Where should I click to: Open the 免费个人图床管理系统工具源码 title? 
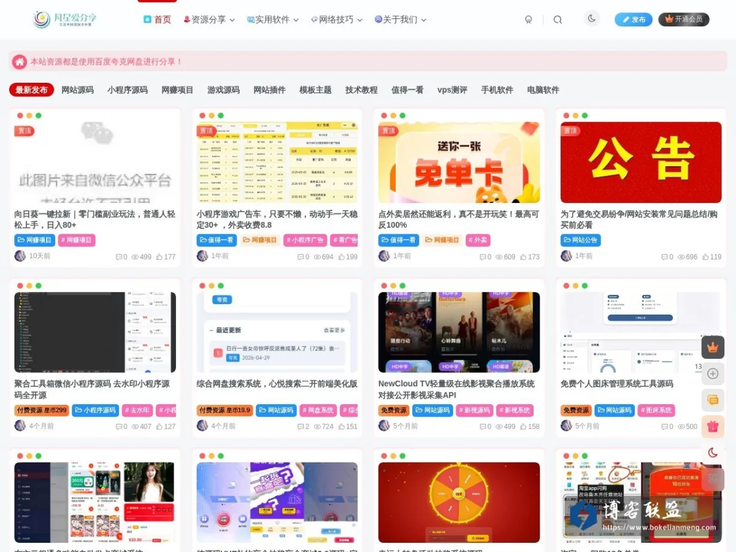pos(617,384)
